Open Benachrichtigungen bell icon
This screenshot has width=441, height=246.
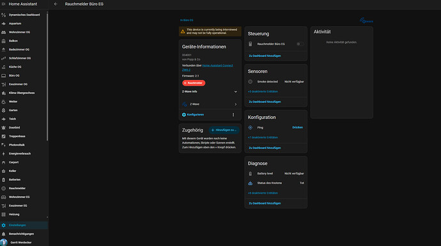pos(3,234)
